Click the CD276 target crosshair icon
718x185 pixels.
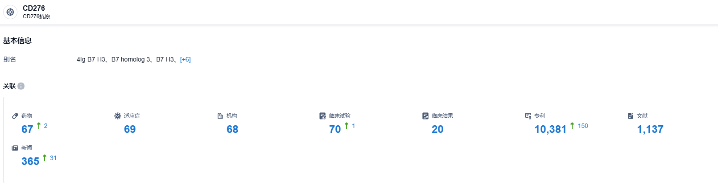coord(10,12)
